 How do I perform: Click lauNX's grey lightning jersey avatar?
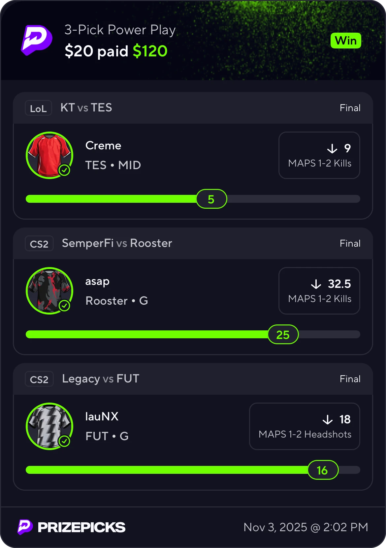(49, 426)
